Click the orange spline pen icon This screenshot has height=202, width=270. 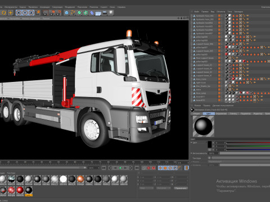[73, 13]
